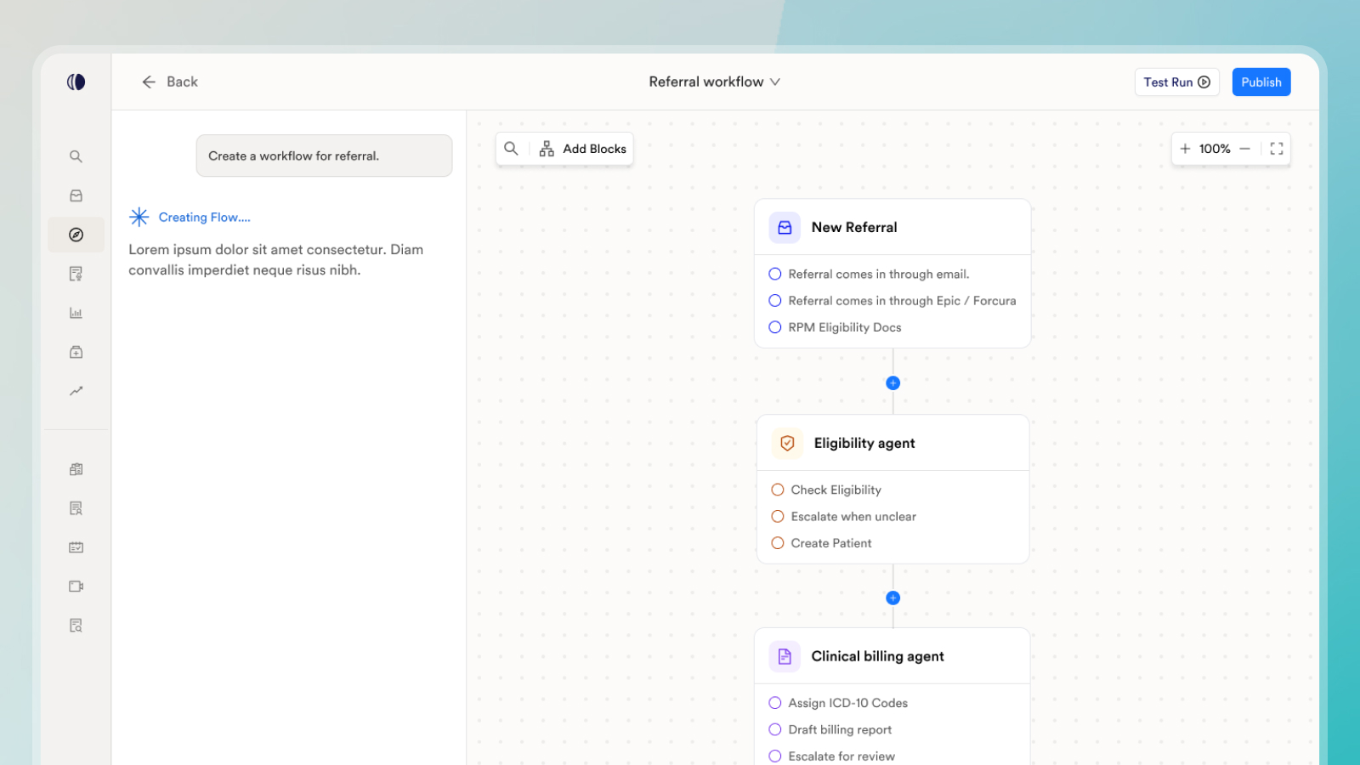Add block between New Referral and Eligibility agent
Screen dimensions: 1360x765
892,382
